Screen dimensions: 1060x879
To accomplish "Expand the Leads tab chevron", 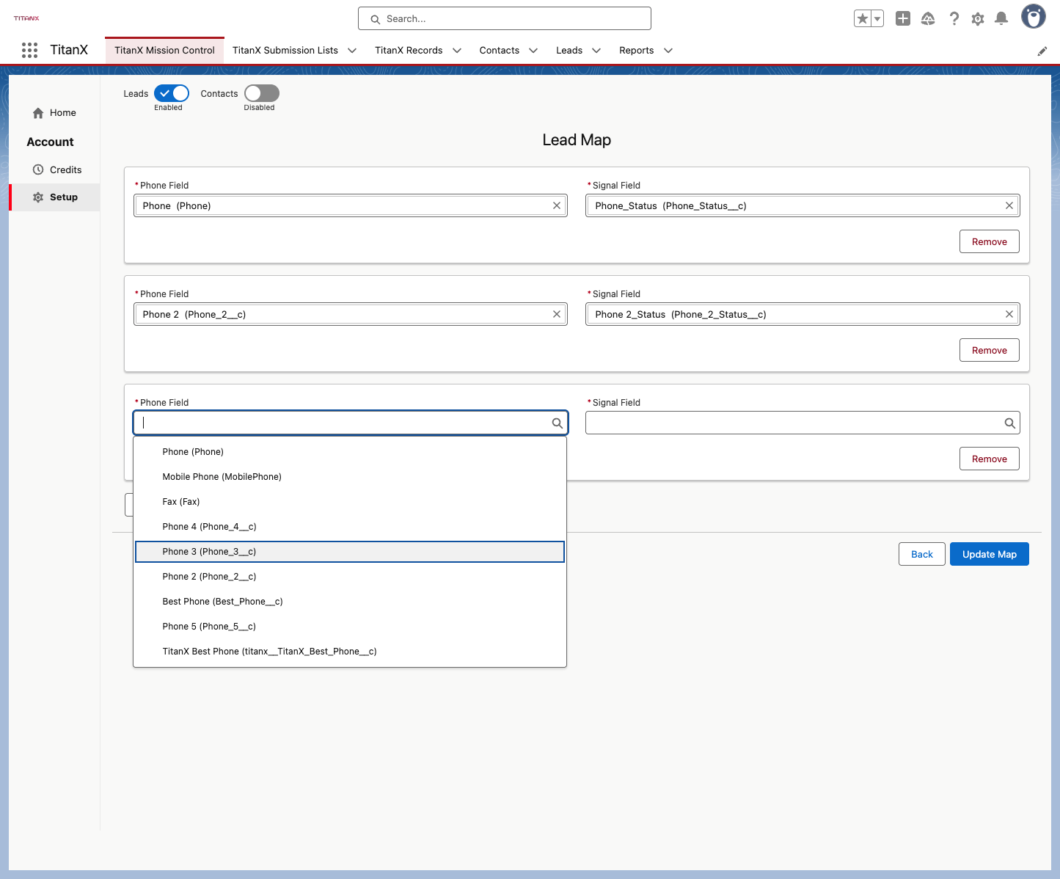I will (596, 51).
